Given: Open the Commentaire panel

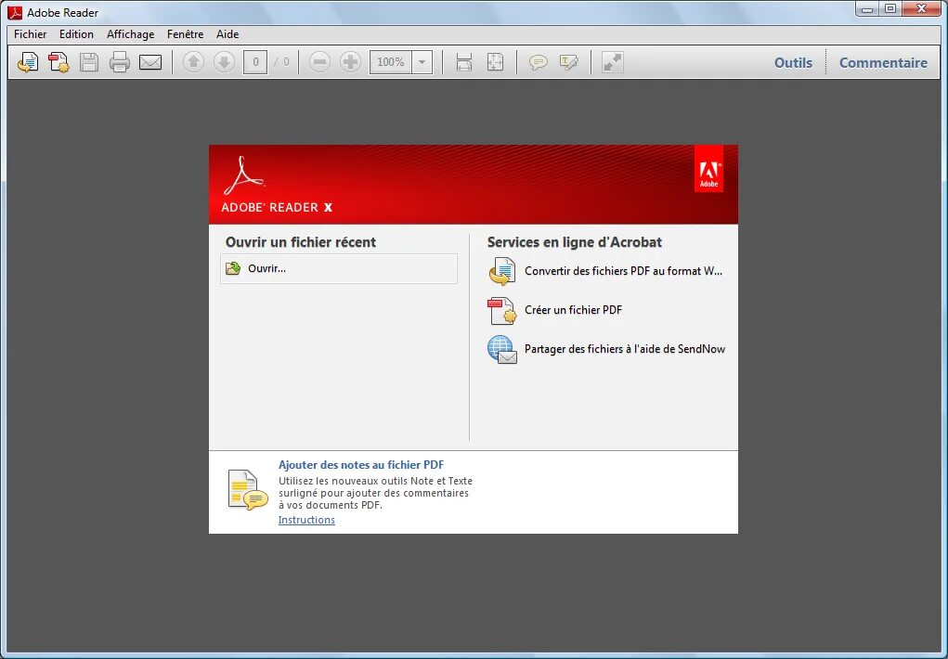Looking at the screenshot, I should click(883, 63).
